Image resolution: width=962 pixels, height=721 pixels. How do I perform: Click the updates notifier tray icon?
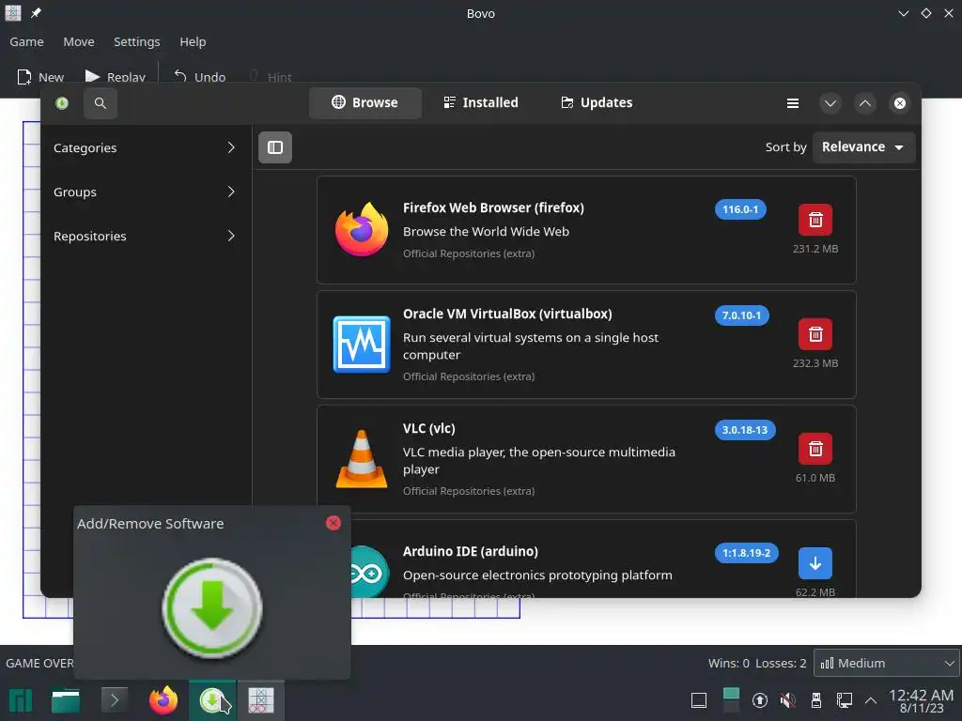pos(759,700)
